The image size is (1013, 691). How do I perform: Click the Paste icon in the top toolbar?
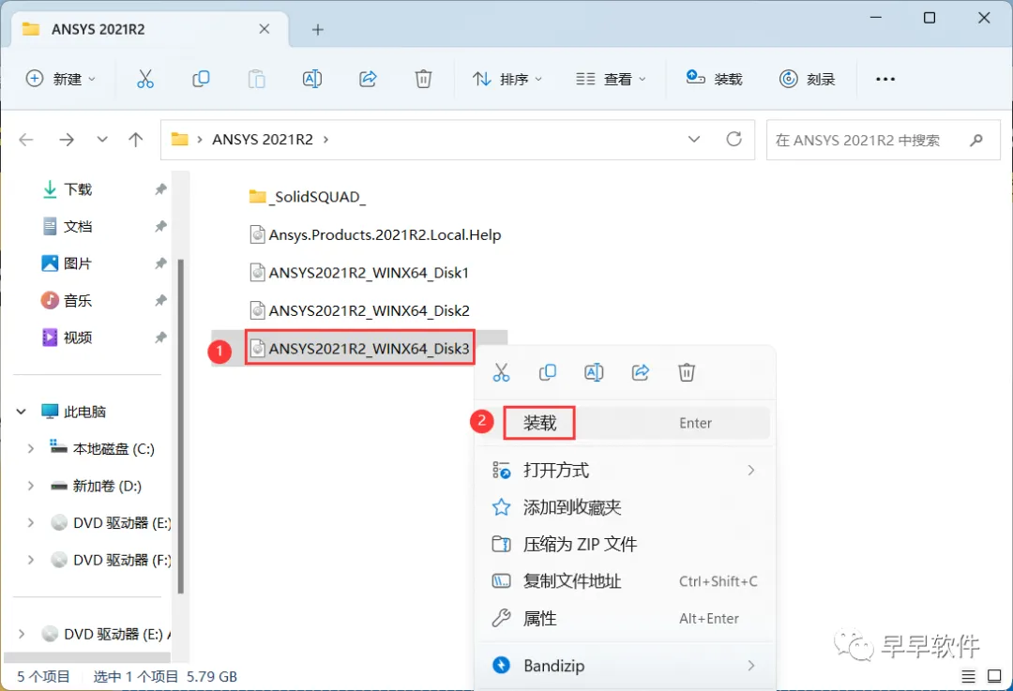[256, 79]
